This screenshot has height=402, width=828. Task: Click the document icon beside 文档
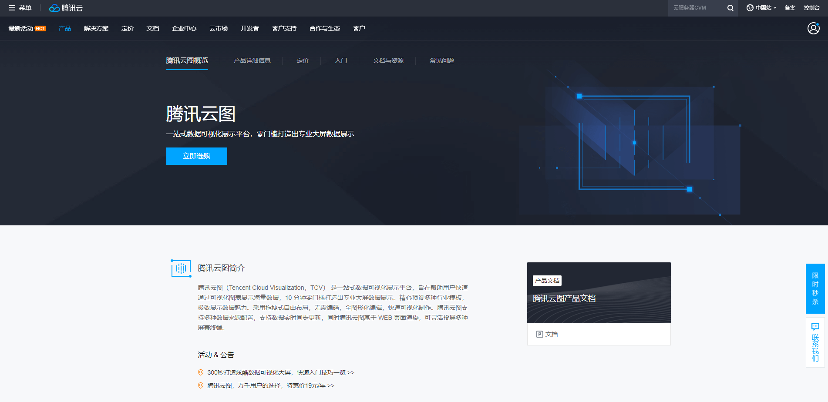tap(540, 334)
